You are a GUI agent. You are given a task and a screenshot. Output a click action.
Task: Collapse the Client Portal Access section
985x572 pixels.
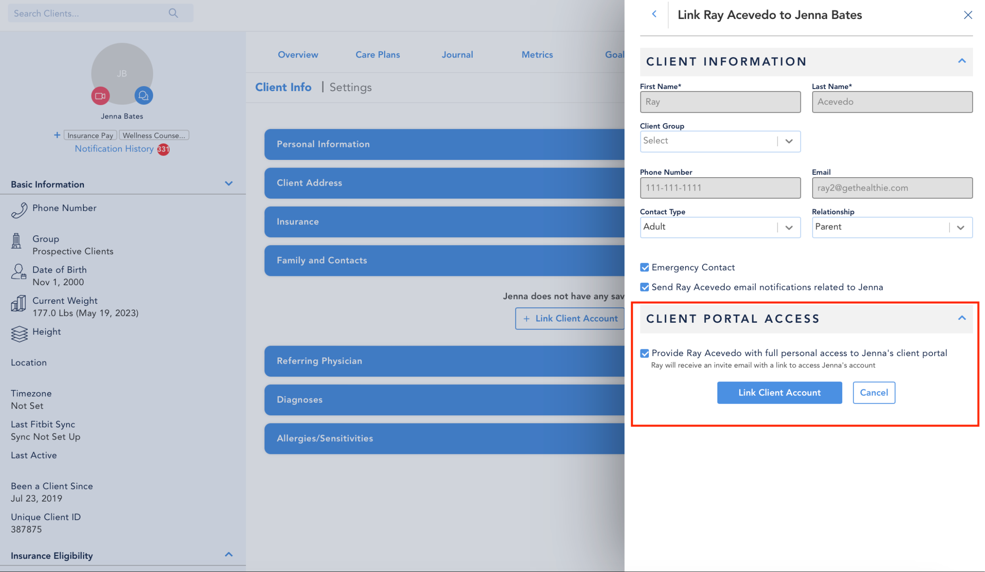coord(962,318)
